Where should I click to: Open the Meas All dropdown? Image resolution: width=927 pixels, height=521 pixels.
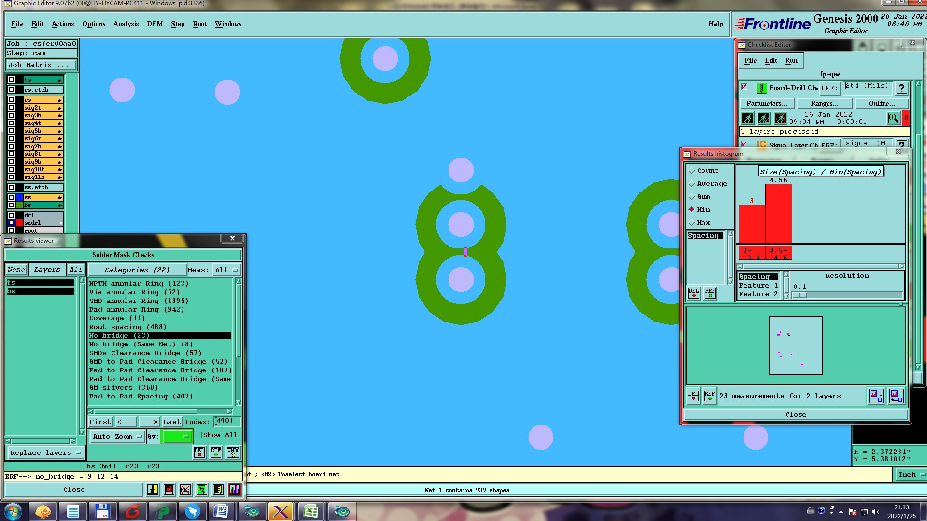click(226, 270)
